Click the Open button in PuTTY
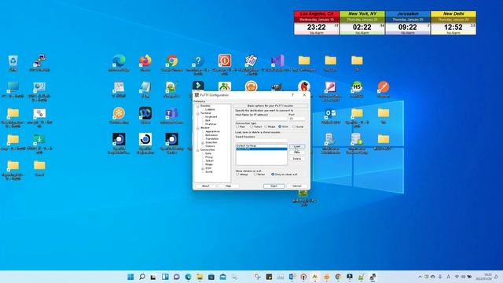The image size is (503, 283). pos(274,186)
